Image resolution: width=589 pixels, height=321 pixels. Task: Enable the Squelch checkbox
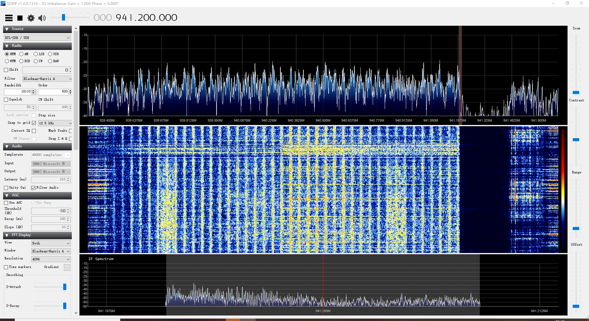pyautogui.click(x=6, y=100)
